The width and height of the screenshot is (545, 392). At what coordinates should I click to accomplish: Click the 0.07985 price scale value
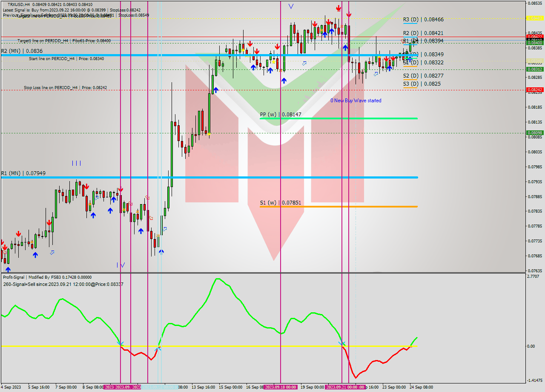(535, 167)
